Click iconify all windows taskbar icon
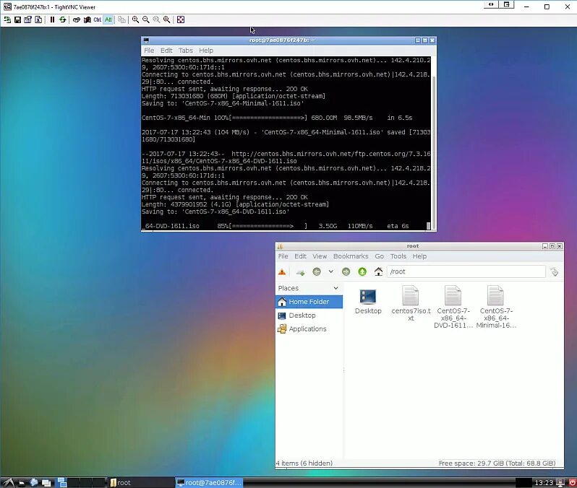577x488 pixels. pos(46,482)
